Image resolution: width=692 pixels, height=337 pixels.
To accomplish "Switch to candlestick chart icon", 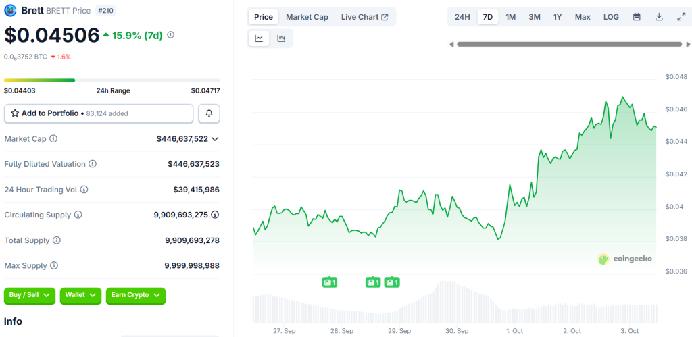I will click(x=281, y=38).
